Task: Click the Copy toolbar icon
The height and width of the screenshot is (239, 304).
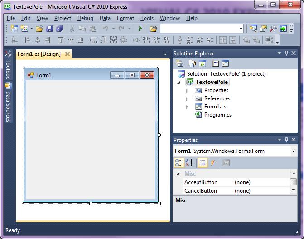Action: point(82,29)
